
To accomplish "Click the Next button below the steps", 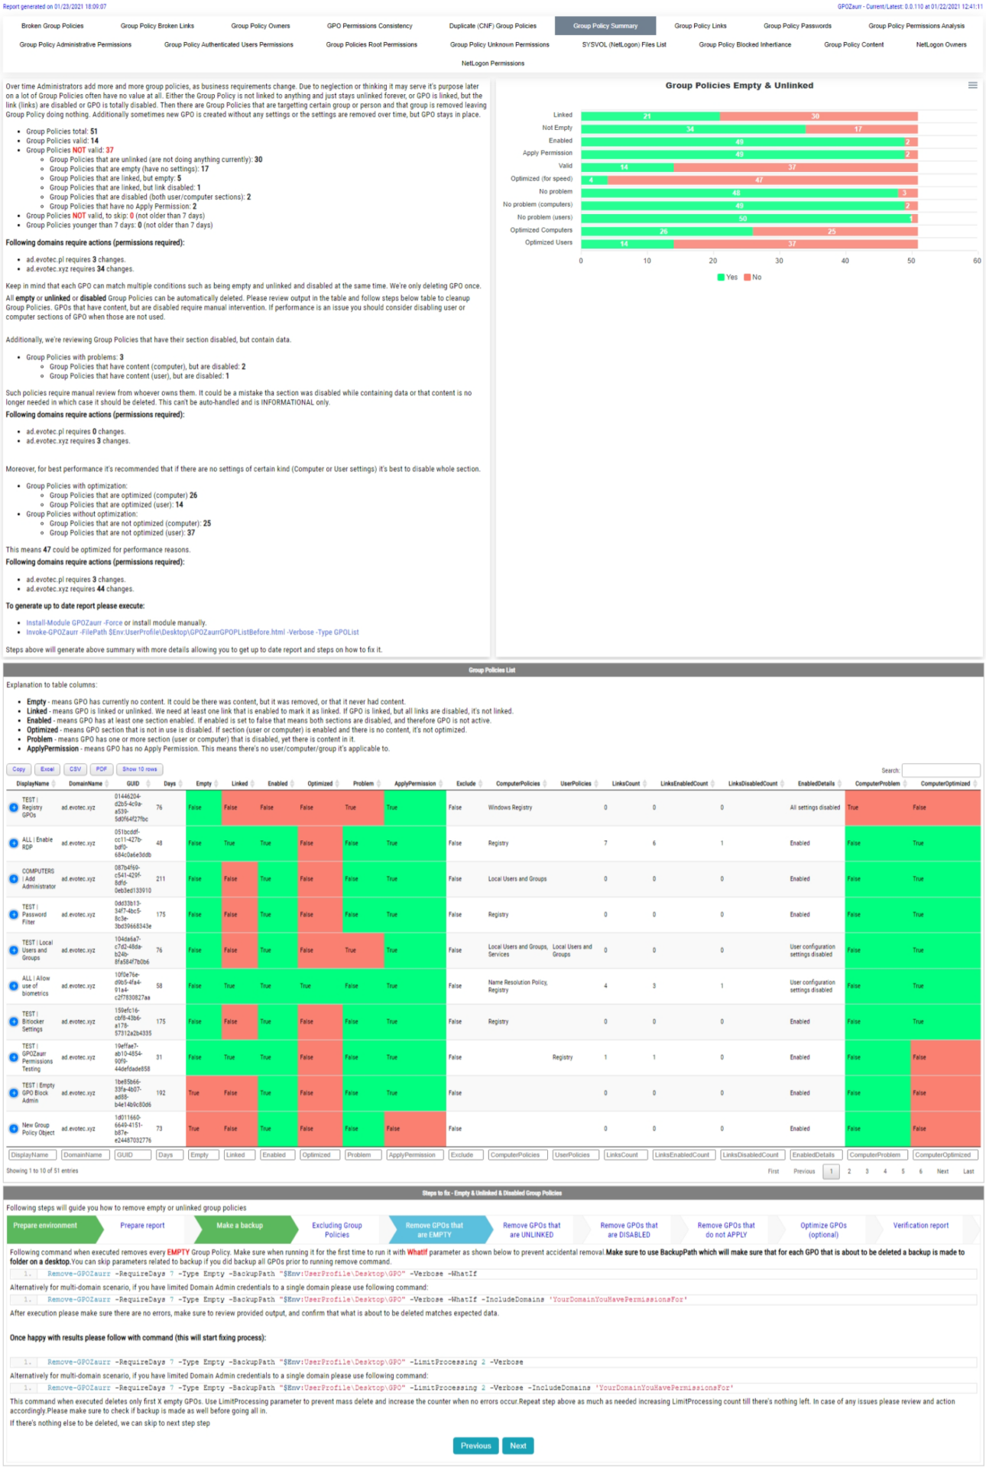I will pyautogui.click(x=517, y=1446).
